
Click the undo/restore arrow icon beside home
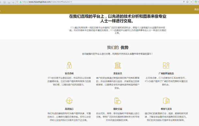point(13,2)
